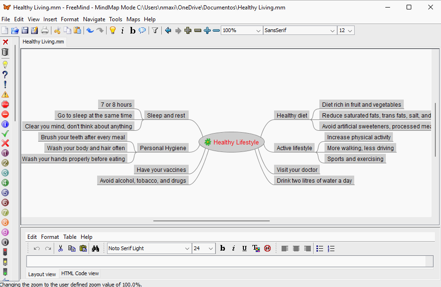441x287 pixels.
Task: Click the text color button in editor
Action: (x=256, y=248)
